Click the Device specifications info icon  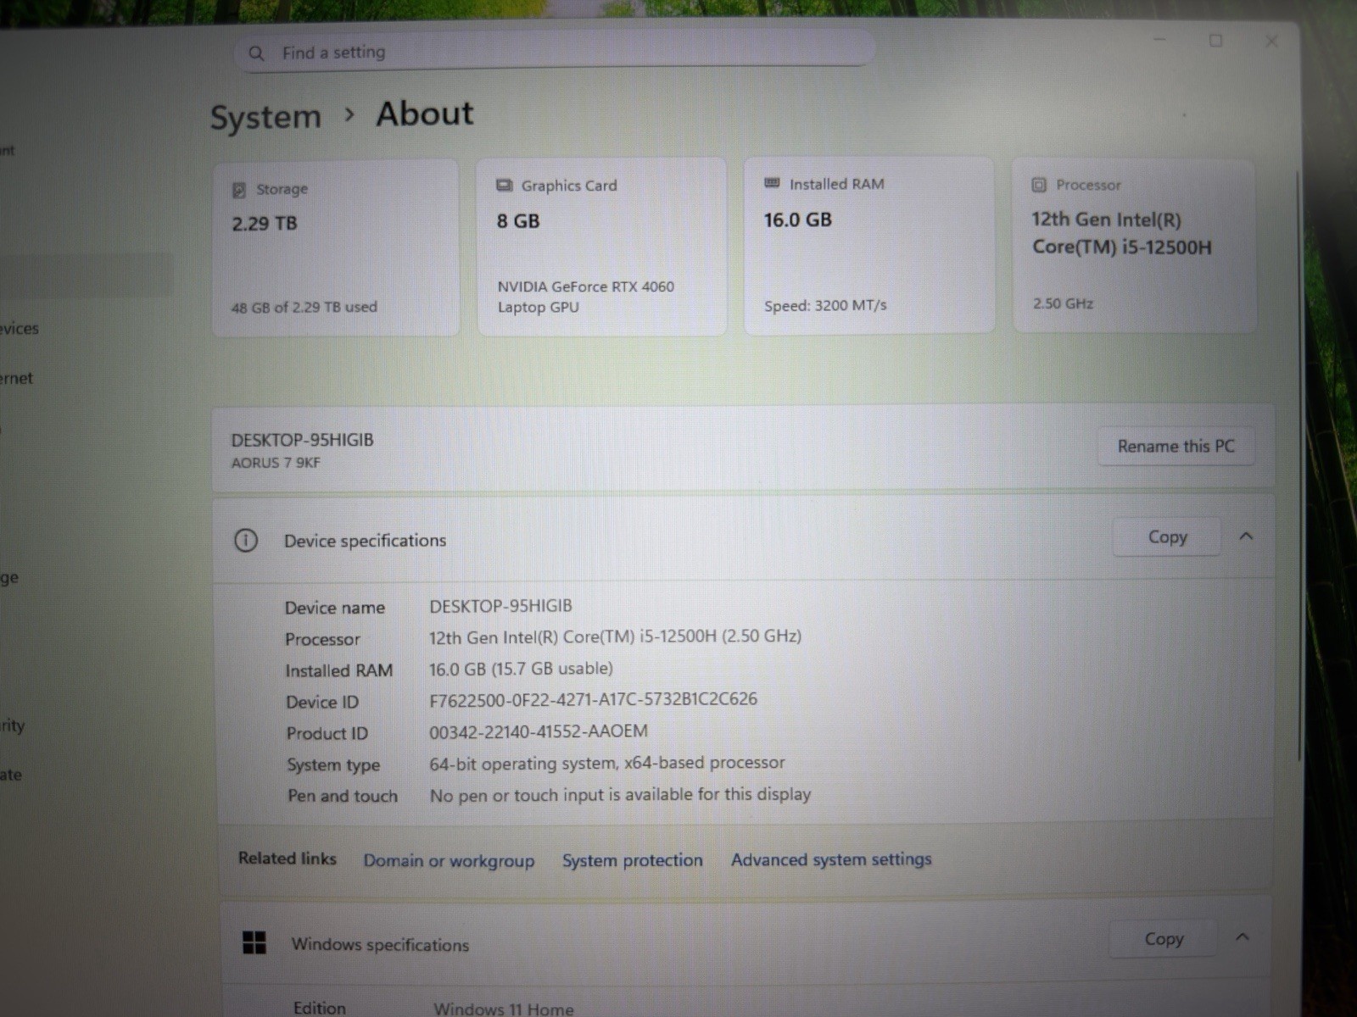(246, 540)
